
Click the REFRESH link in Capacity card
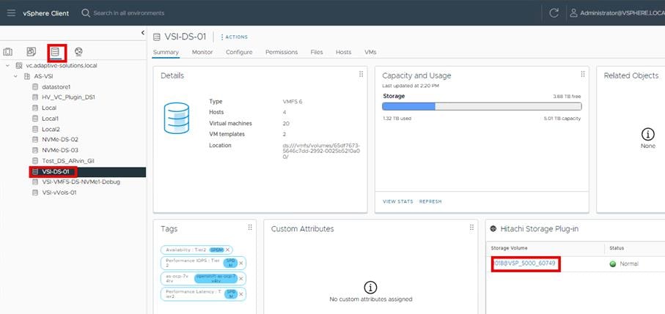click(430, 201)
